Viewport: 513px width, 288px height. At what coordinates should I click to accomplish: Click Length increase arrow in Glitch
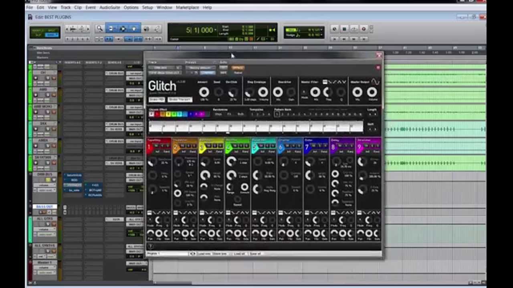[375, 114]
